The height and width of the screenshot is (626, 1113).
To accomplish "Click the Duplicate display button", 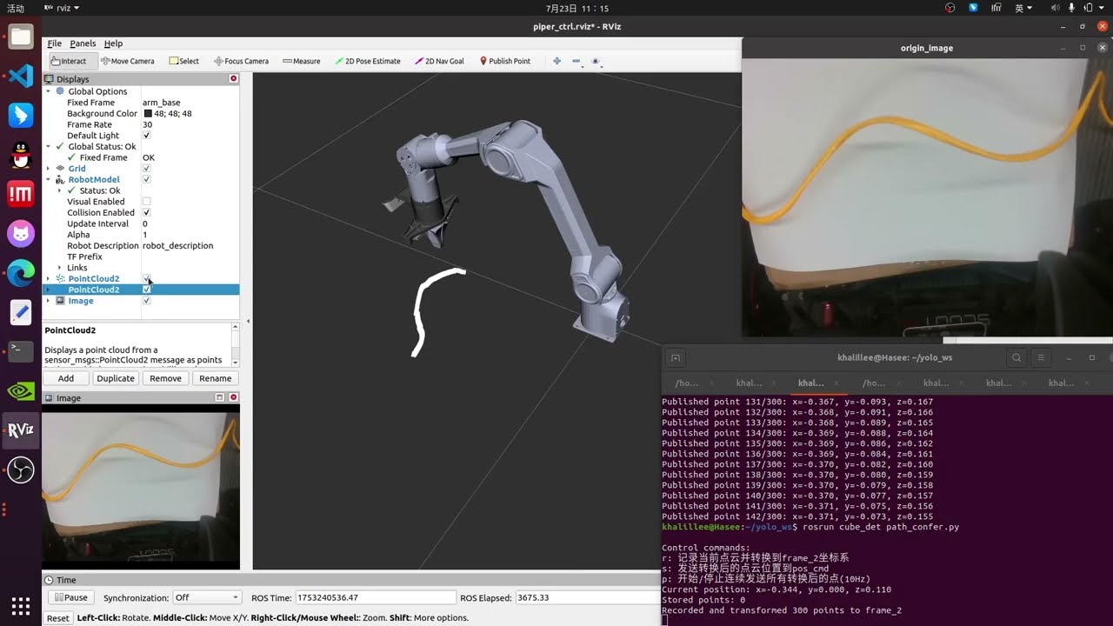I will coord(116,378).
